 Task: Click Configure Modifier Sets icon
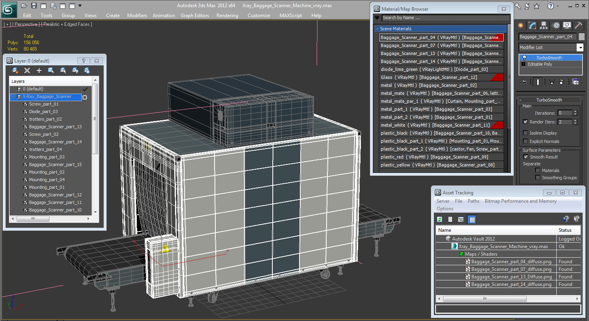click(575, 82)
